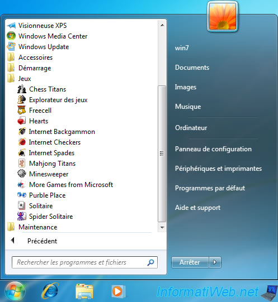Click the Hearts game icon

pos(22,121)
